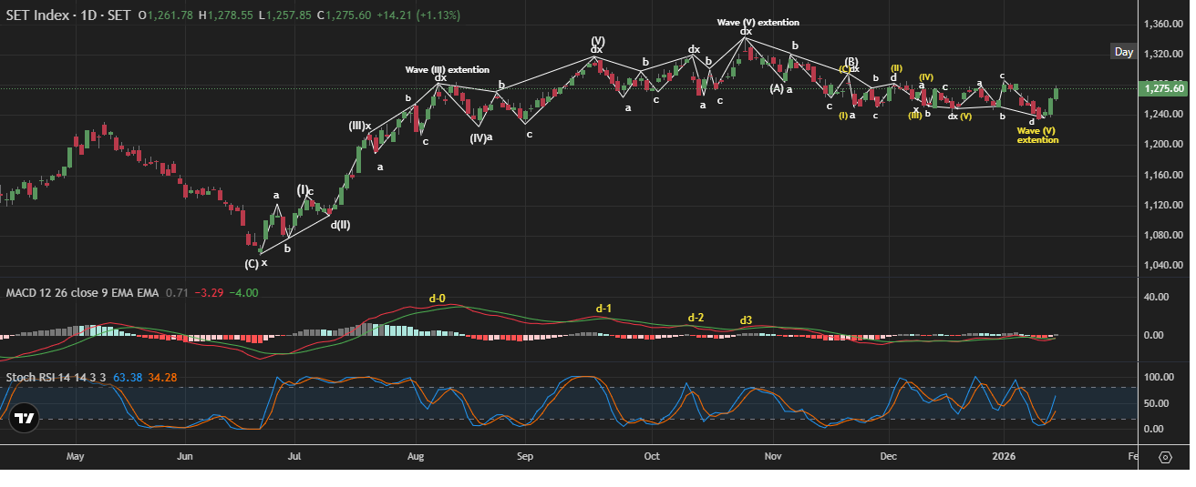Click the Oct label on time axis

pyautogui.click(x=652, y=455)
